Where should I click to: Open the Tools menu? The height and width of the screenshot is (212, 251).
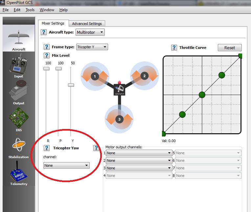click(x=30, y=10)
